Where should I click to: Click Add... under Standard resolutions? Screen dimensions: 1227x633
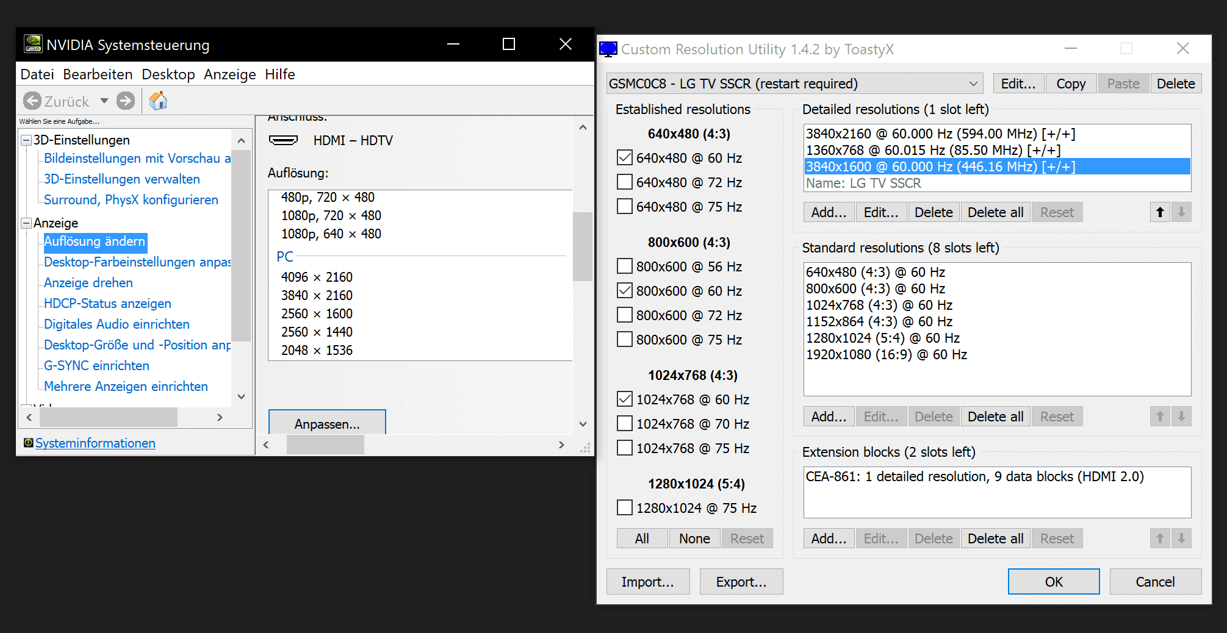point(829,417)
